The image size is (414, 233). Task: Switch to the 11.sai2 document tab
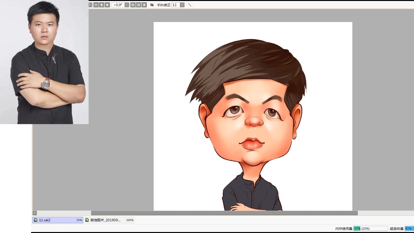58,220
